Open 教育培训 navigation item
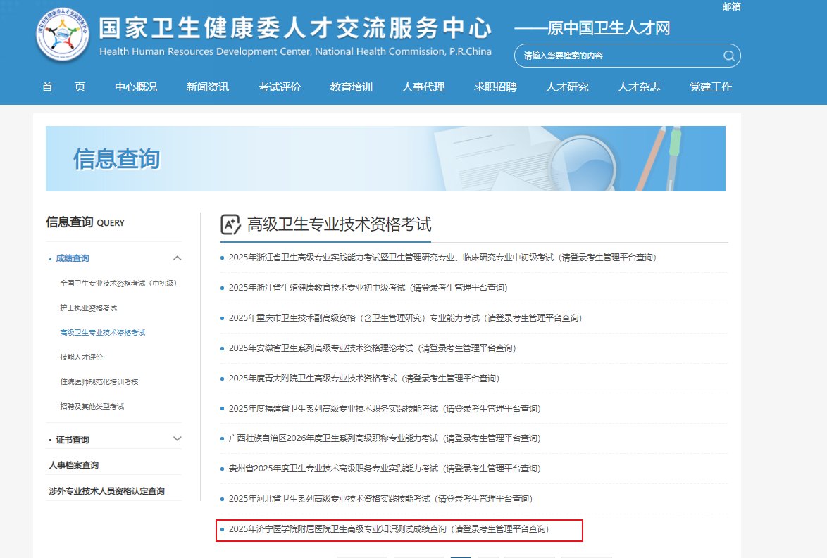 click(352, 87)
